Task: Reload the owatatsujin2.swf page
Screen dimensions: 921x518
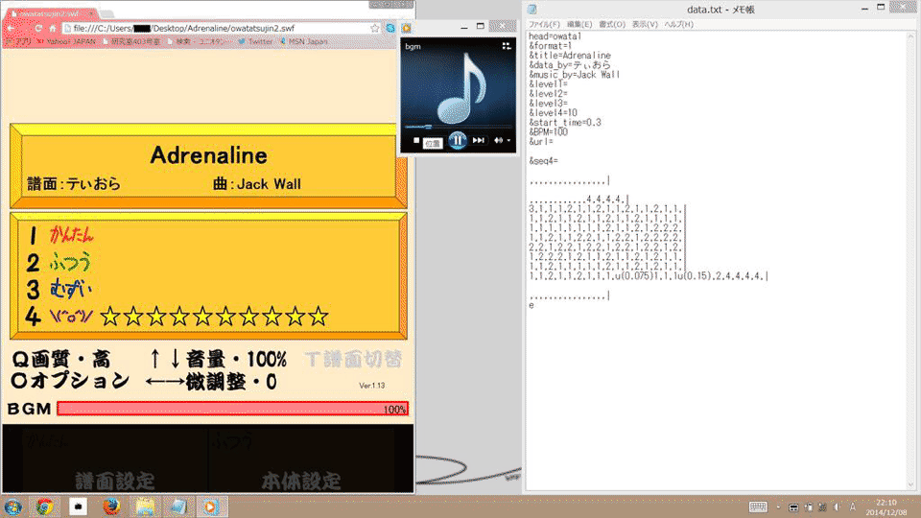Action: 38,28
